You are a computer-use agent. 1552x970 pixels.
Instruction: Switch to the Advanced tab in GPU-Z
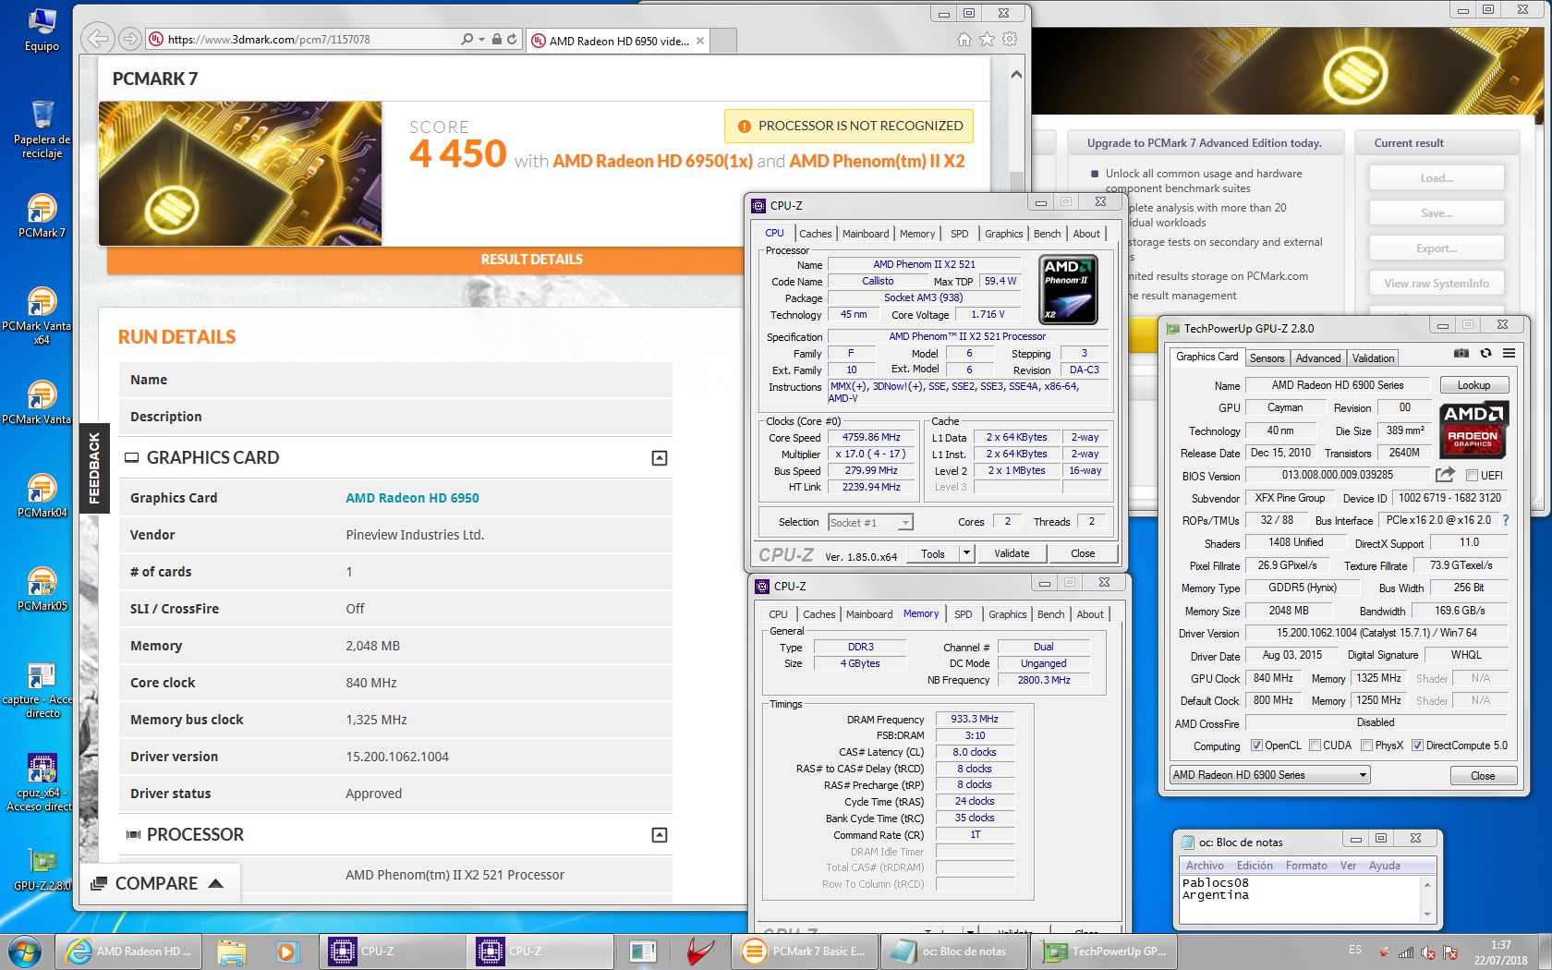click(1317, 358)
